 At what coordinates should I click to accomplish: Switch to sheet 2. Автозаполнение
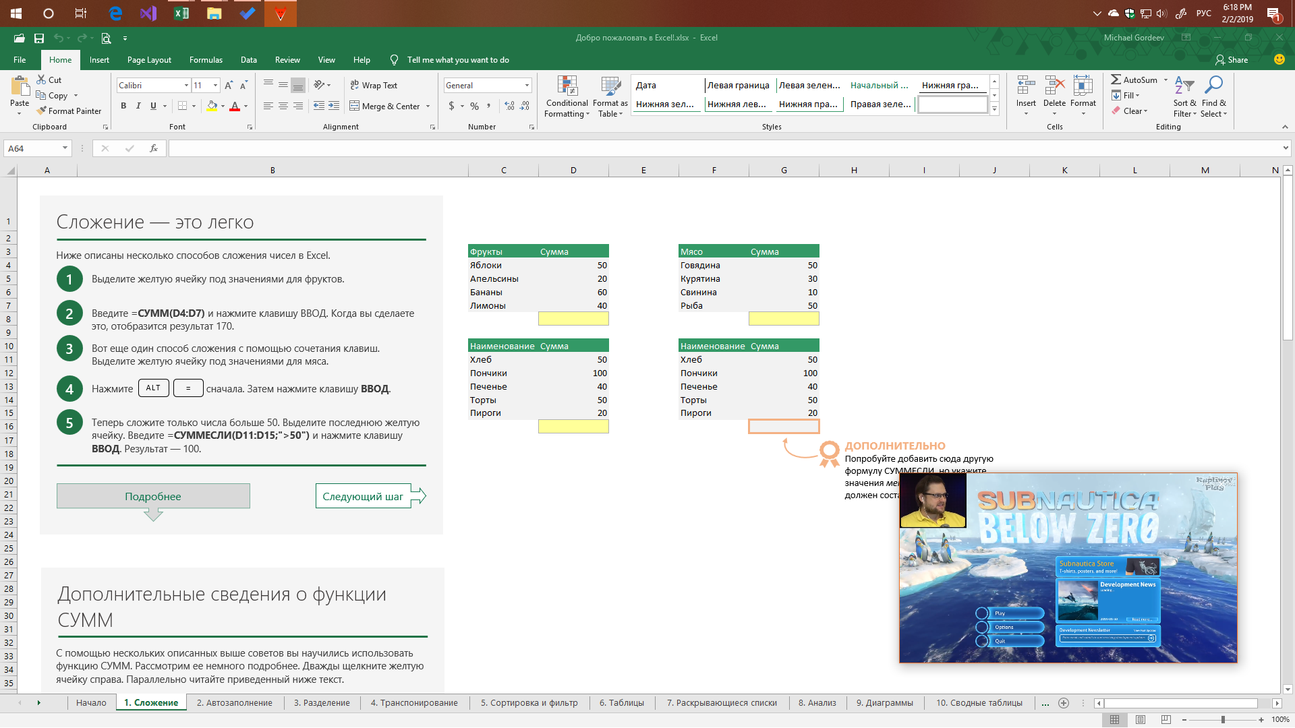234,703
